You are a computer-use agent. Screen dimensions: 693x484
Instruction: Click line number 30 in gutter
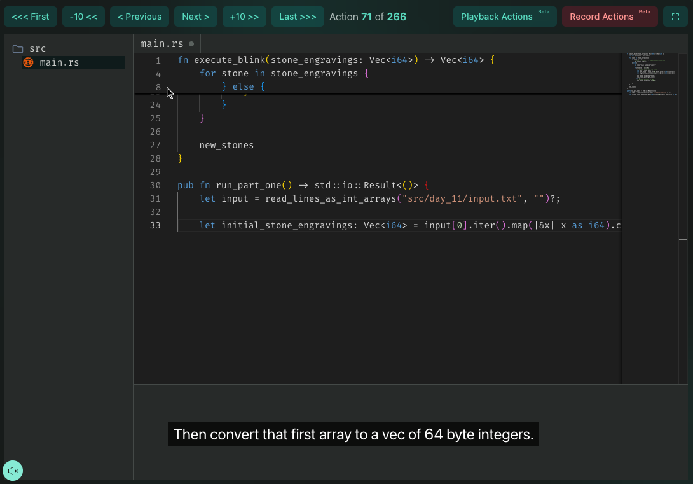[155, 185]
